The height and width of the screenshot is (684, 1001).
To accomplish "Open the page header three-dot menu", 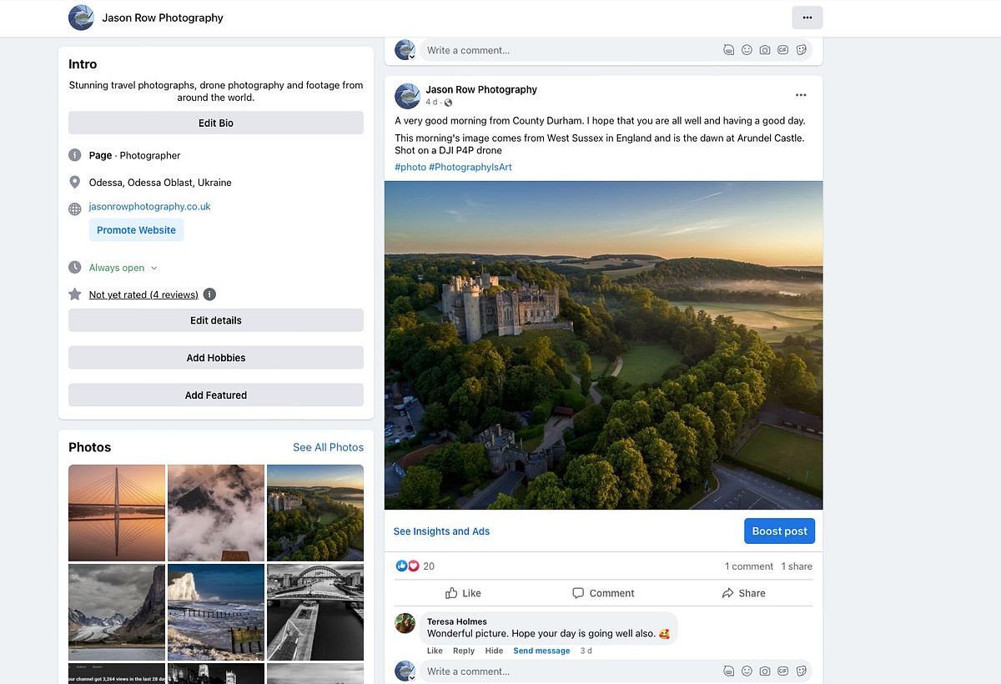I will click(807, 18).
